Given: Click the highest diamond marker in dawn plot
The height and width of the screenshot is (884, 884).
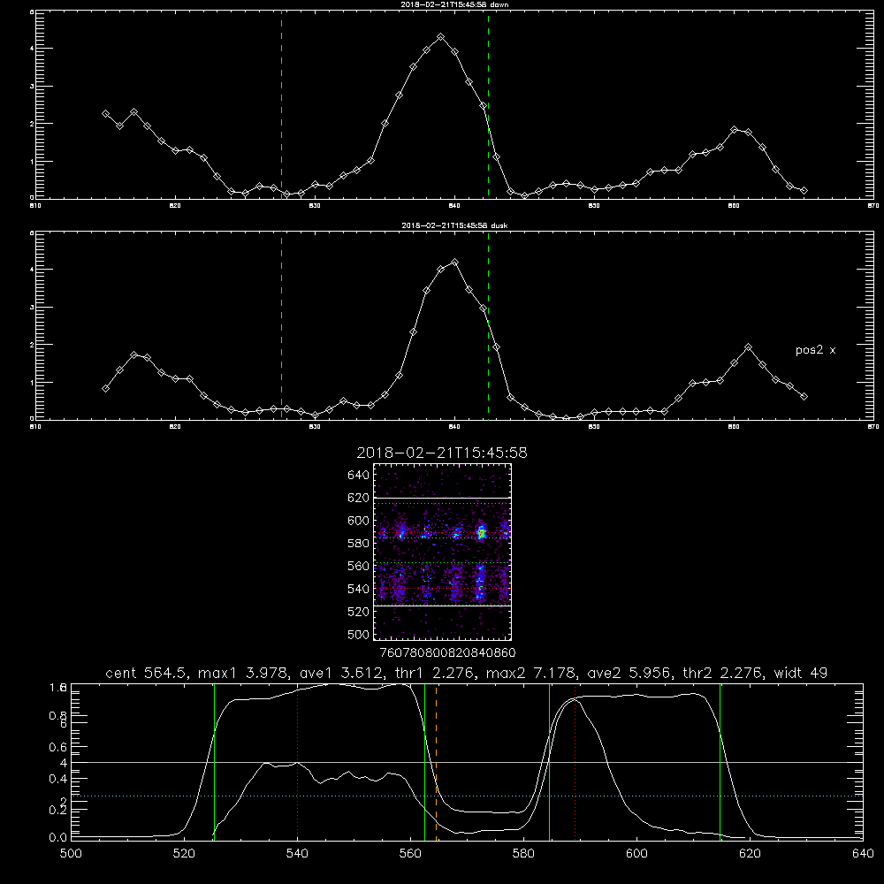Looking at the screenshot, I should [x=441, y=36].
